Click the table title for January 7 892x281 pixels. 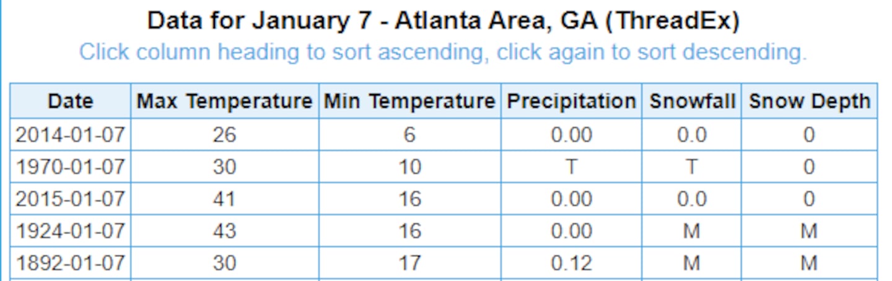443,22
